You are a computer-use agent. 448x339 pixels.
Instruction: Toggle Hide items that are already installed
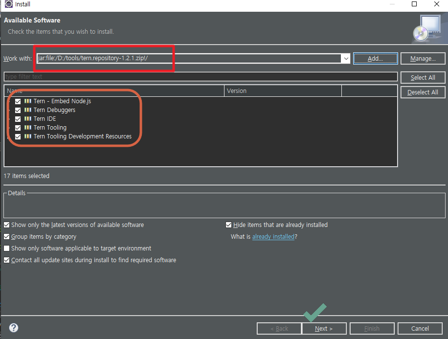pos(228,225)
